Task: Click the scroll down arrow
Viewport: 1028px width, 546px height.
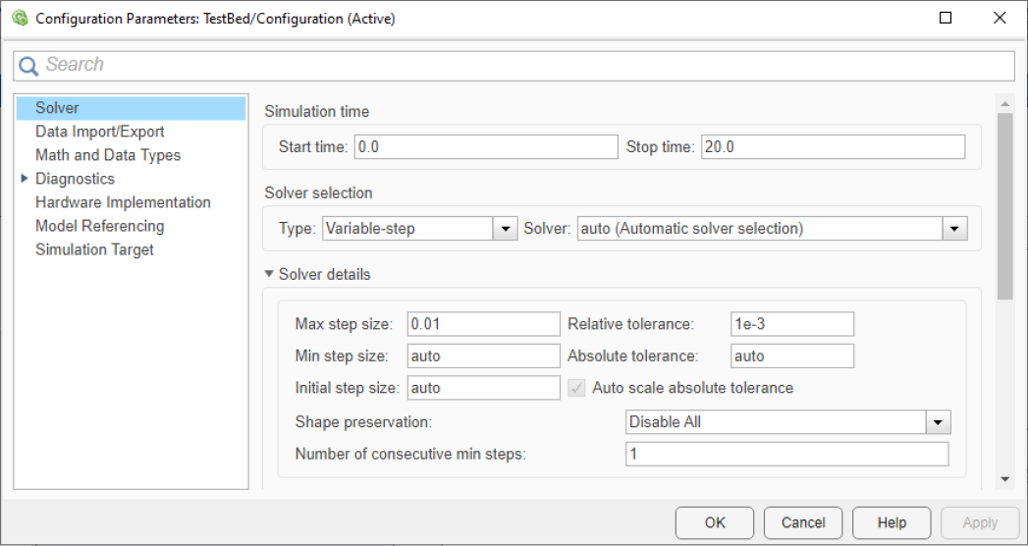Action: [1004, 479]
